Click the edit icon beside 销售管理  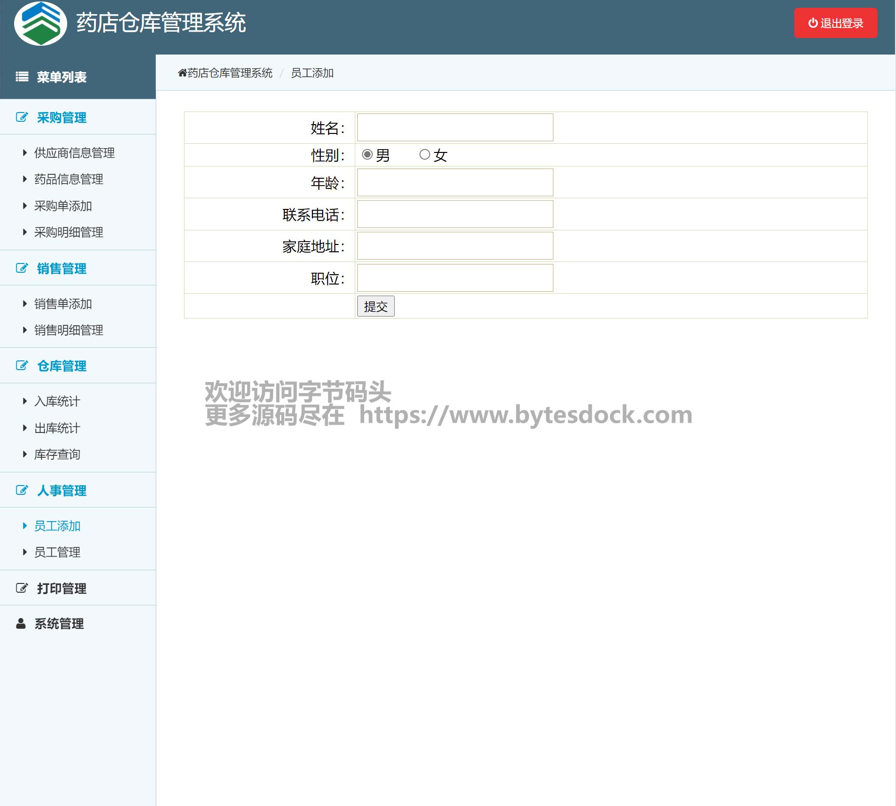[22, 268]
